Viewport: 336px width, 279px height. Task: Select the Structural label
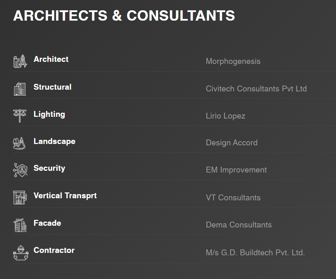53,87
